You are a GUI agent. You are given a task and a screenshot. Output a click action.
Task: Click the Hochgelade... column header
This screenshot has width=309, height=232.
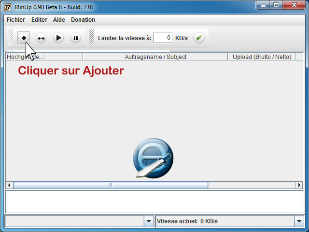25,57
